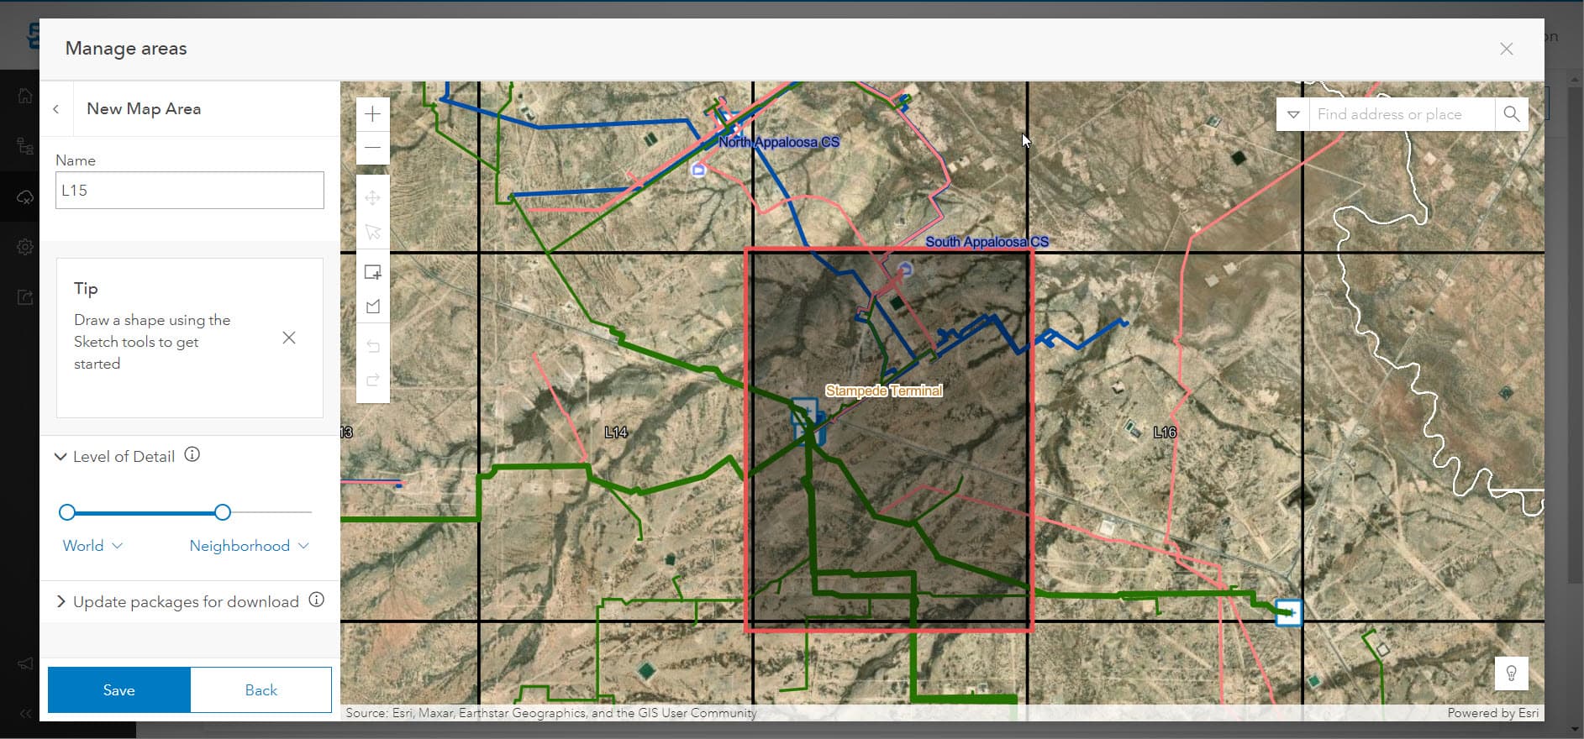
Task: Click the South Appaloosa CS label
Action: [987, 242]
